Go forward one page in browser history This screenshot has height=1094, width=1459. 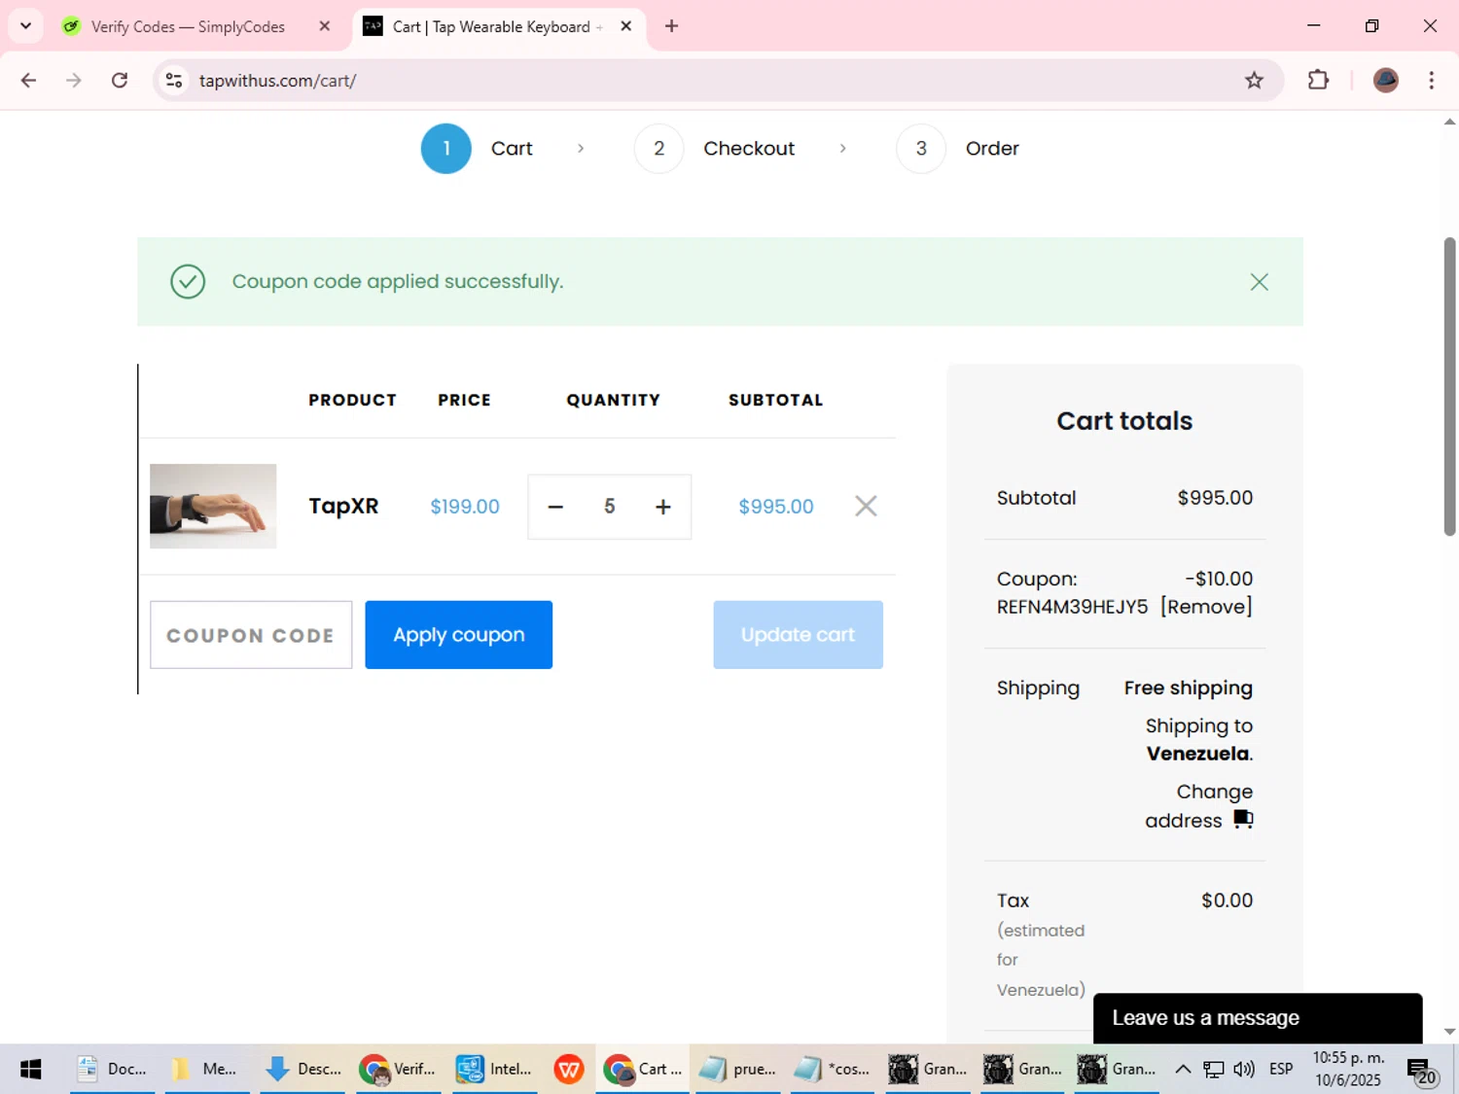pos(74,81)
